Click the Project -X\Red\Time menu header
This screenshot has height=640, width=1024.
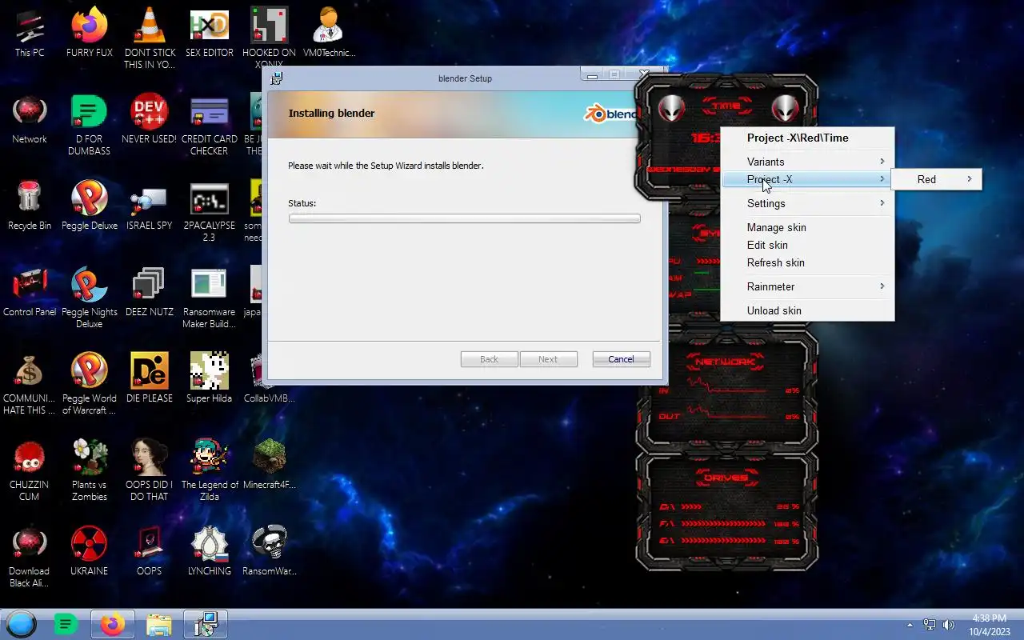(x=798, y=138)
